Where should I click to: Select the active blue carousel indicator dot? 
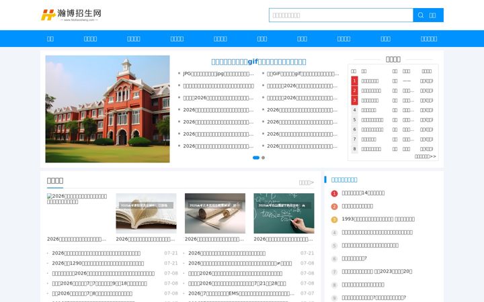tap(256, 158)
